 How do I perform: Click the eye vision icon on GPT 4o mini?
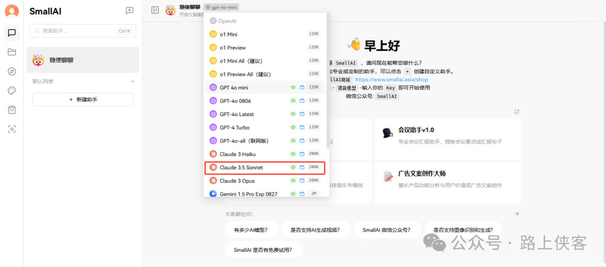(x=293, y=88)
